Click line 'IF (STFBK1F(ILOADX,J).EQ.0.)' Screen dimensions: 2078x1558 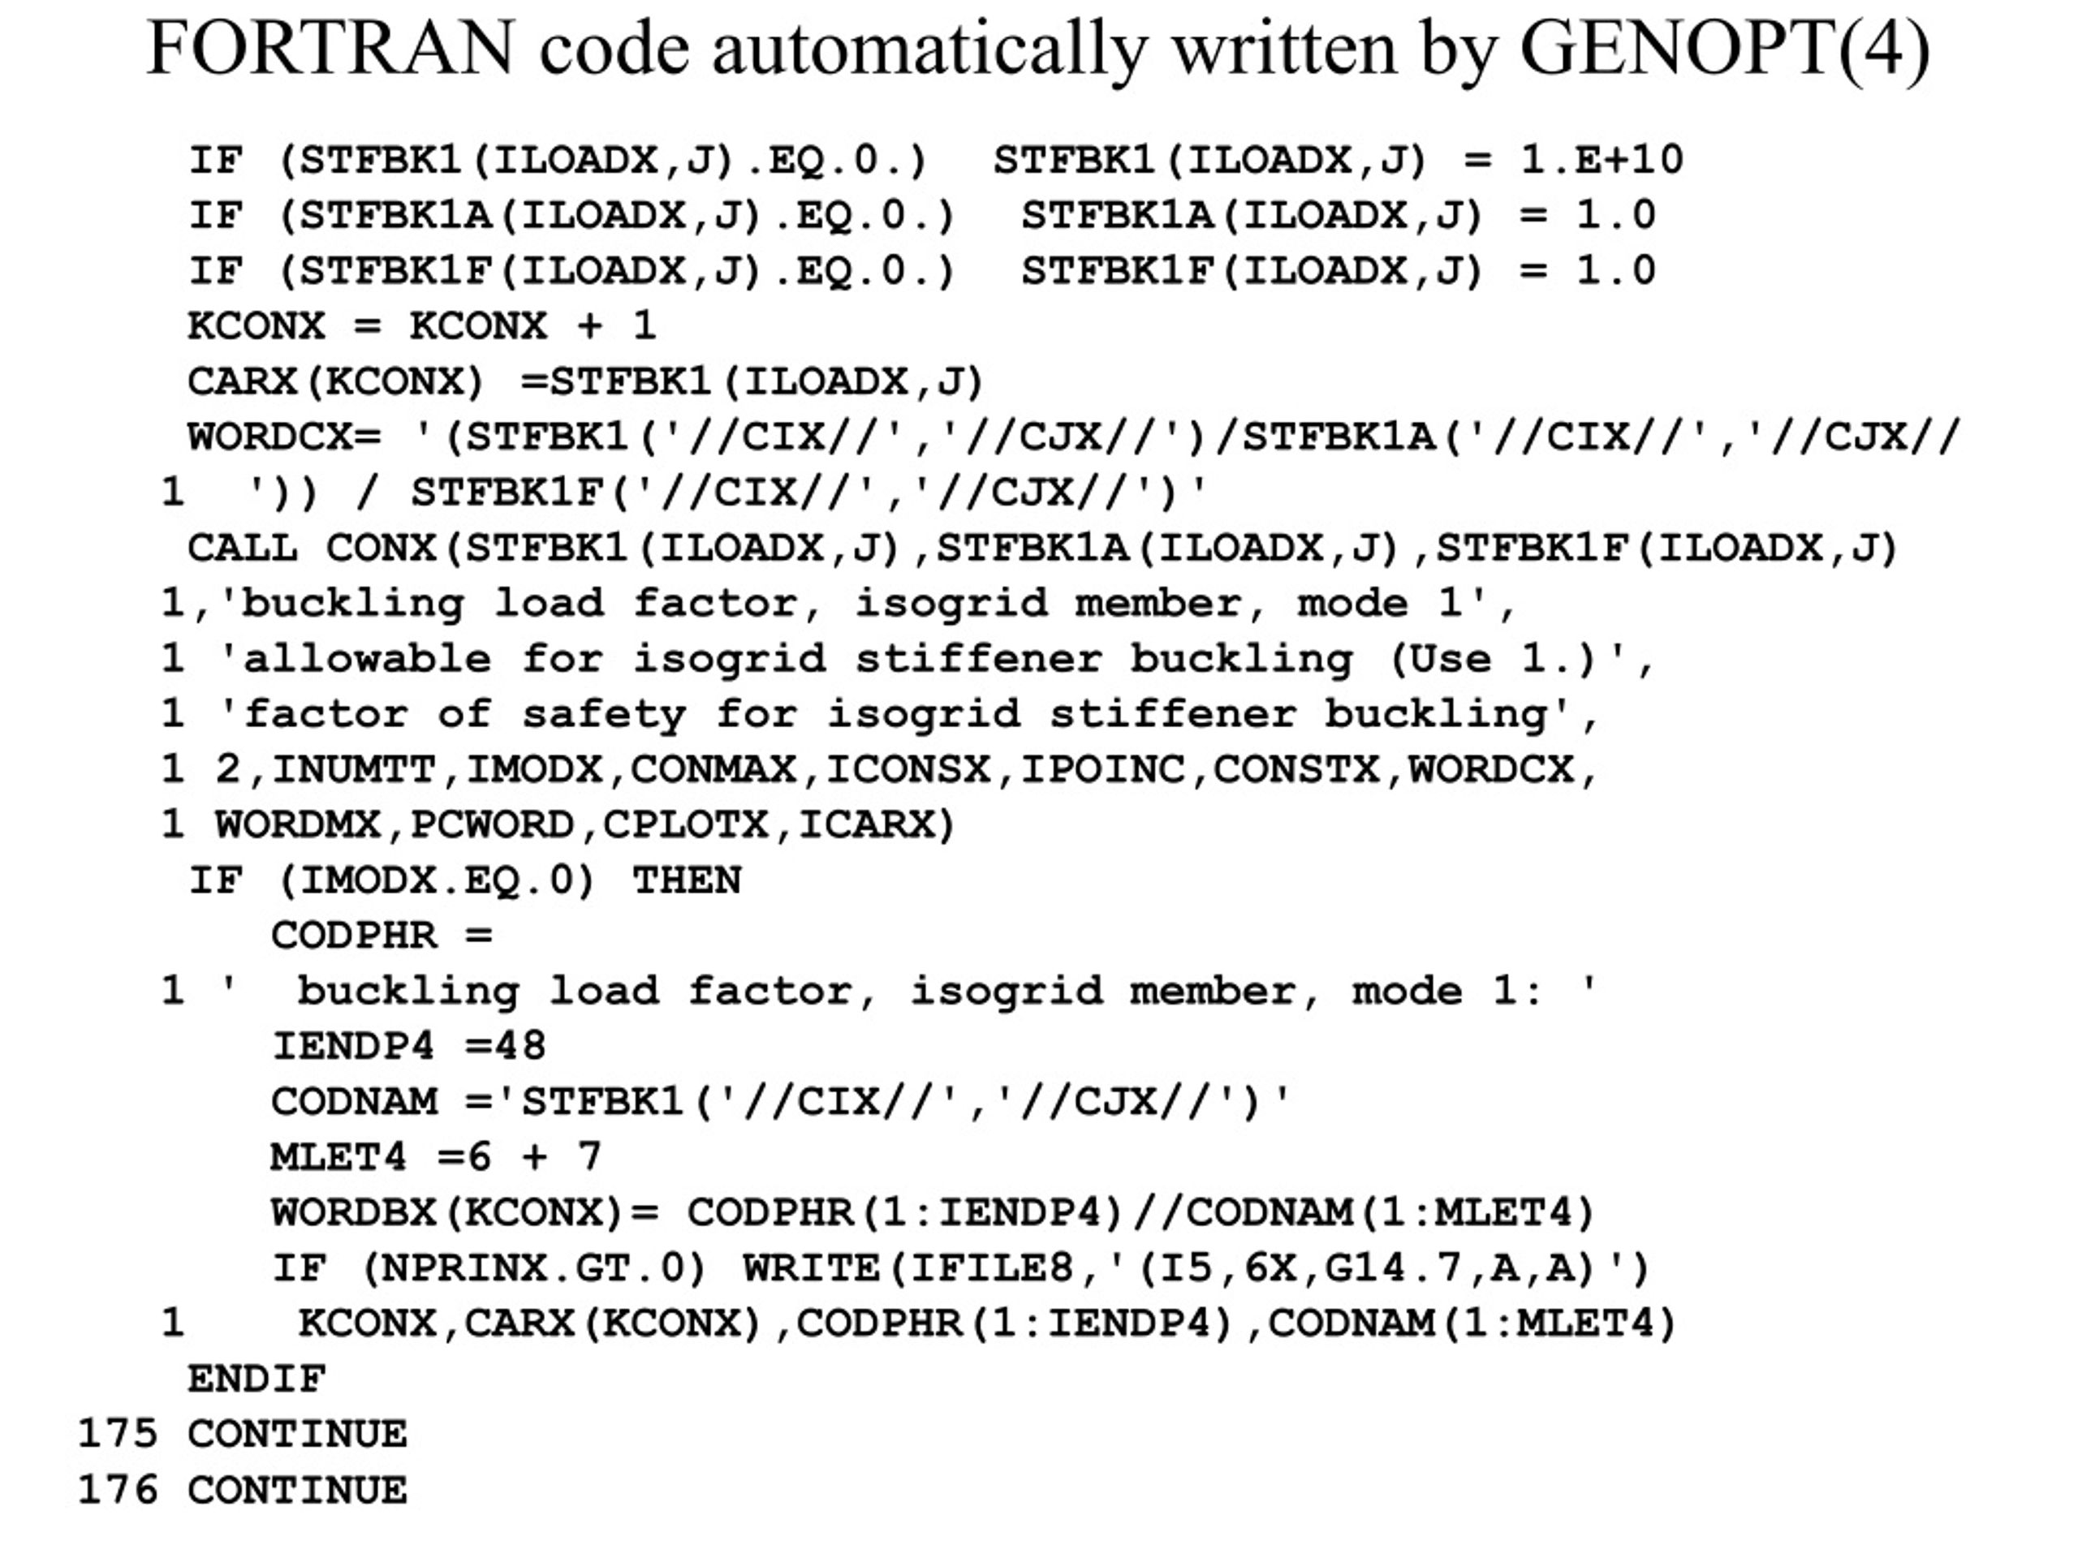pos(921,270)
